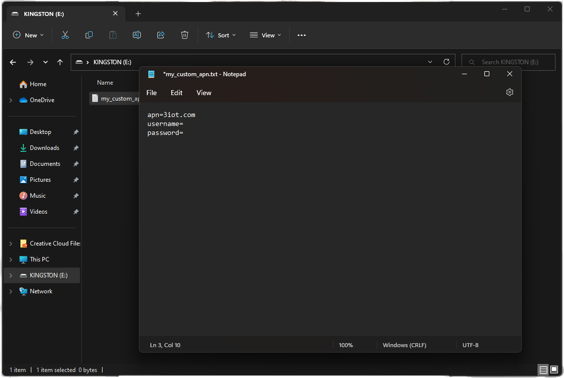Go back with the Explorer back arrow
The height and width of the screenshot is (378, 564).
tap(13, 62)
